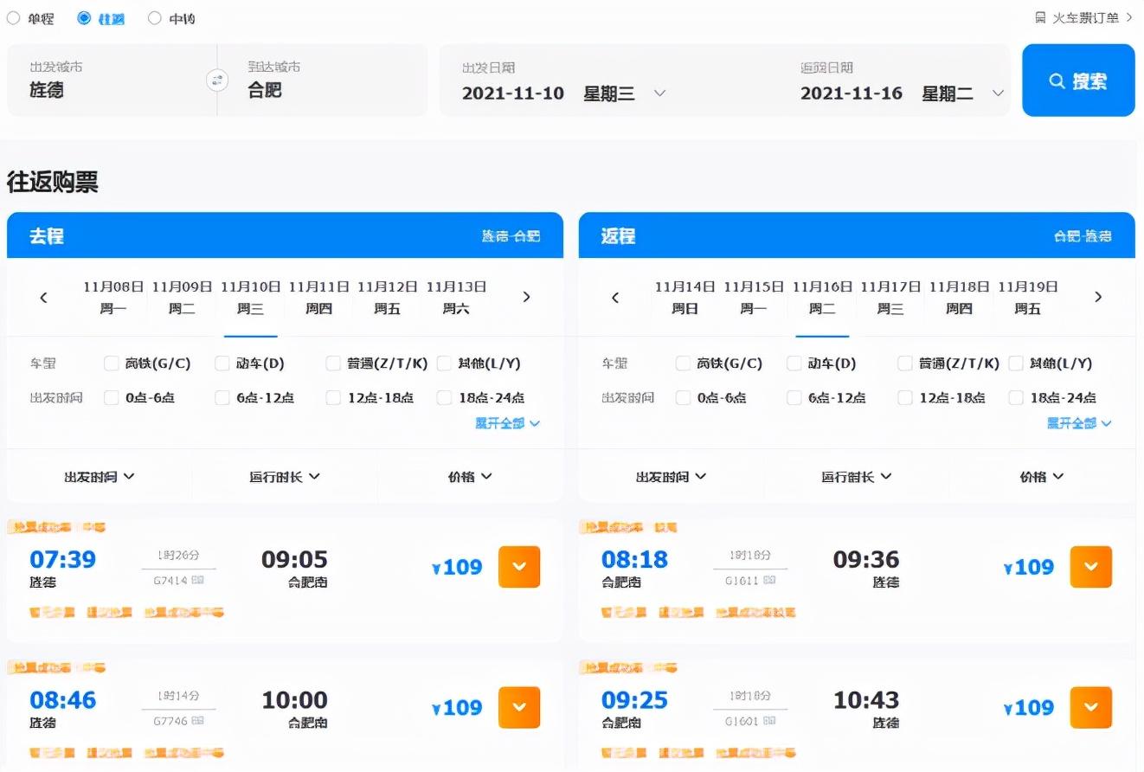Viewport: 1144px width, 772px height.
Task: Select the transfer (中转) radio option
Action: (155, 18)
